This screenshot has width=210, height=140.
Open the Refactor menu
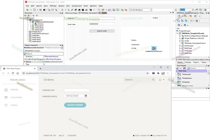coord(53,6)
